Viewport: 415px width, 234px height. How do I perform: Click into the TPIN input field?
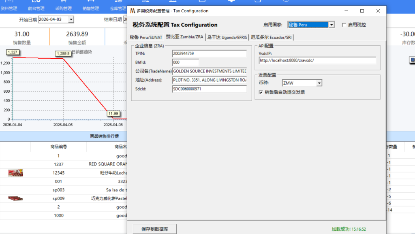tap(209, 53)
